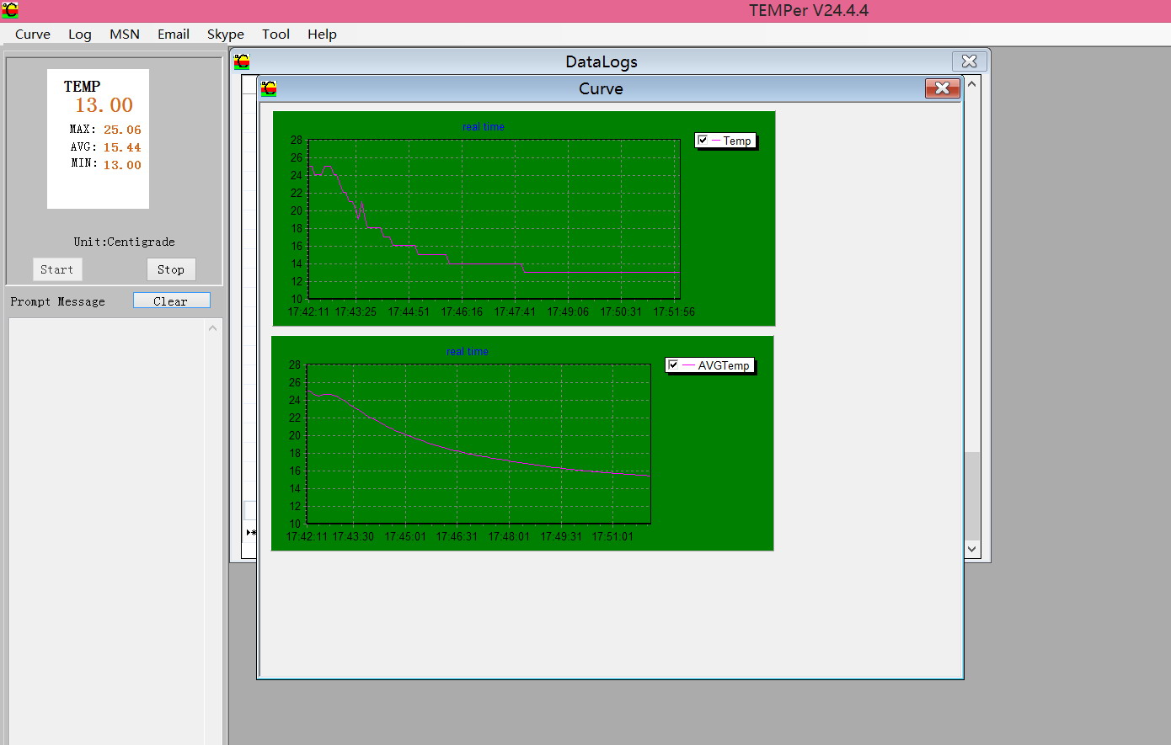1171x745 pixels.
Task: Click the Prompt Message label
Action: click(58, 301)
